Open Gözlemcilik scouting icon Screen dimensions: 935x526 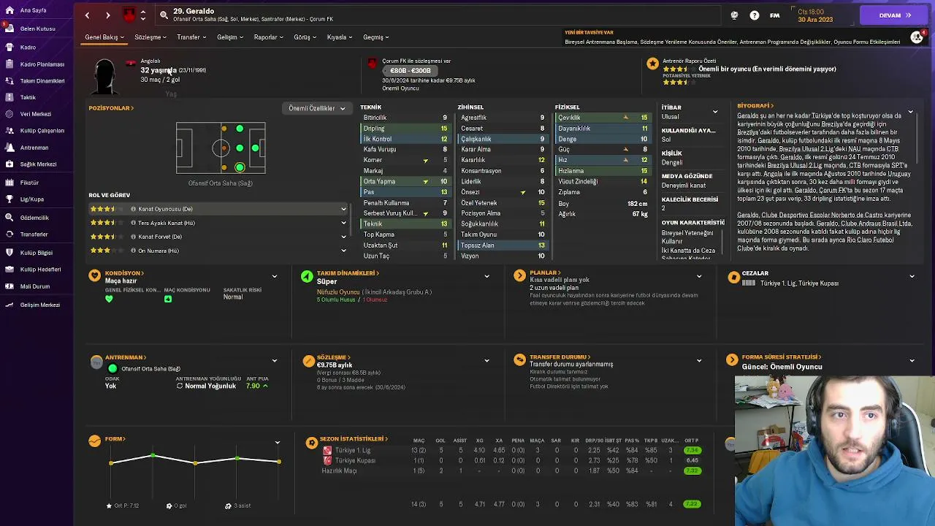tap(9, 218)
